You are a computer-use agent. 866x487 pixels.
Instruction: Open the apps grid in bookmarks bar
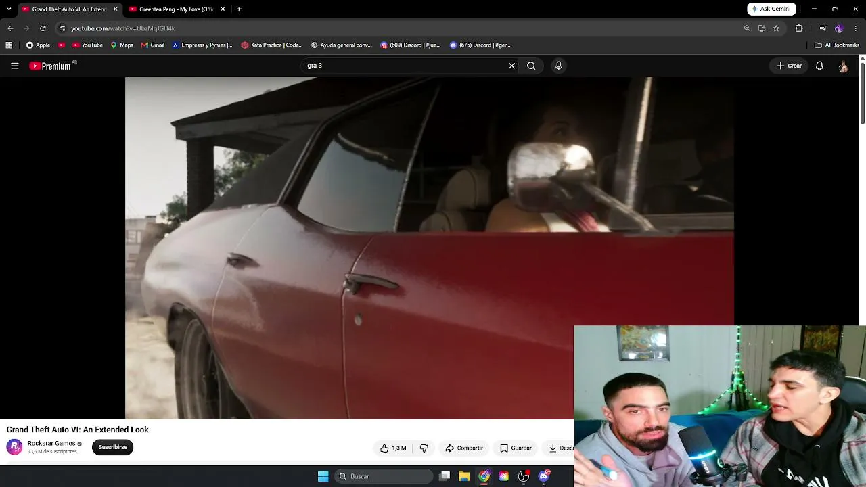click(x=9, y=45)
